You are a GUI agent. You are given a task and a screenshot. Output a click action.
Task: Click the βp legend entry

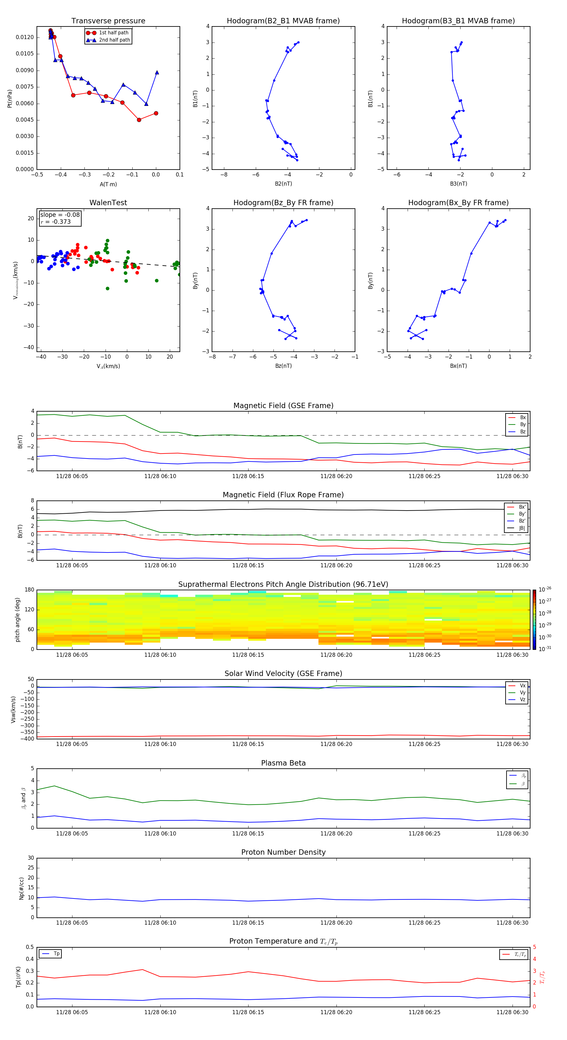(518, 776)
